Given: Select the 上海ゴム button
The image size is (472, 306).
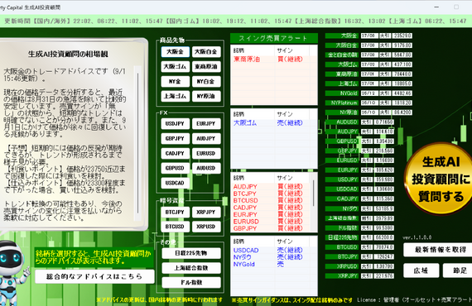Looking at the screenshot, I should point(176,96).
